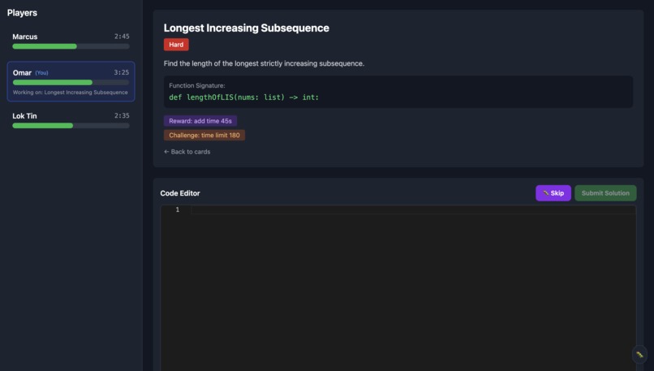This screenshot has height=371, width=654.
Task: Click the '(You)' label next to Omar
Action: point(41,72)
